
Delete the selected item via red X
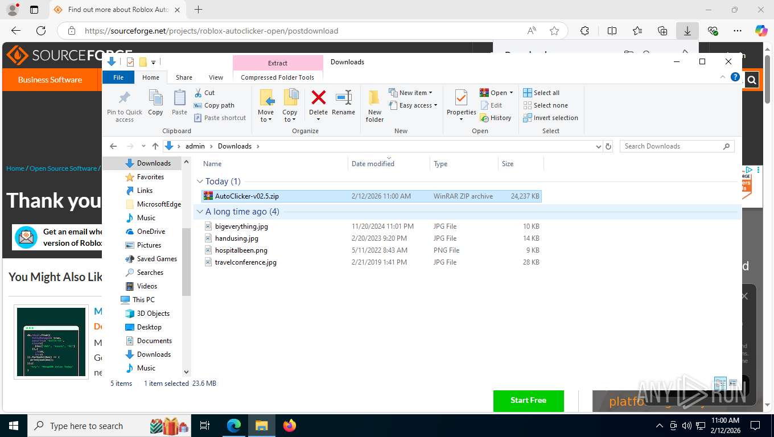(x=318, y=105)
